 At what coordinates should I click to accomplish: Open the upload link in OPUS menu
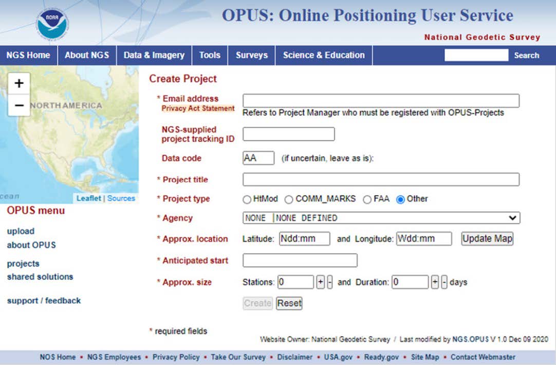[x=21, y=231]
